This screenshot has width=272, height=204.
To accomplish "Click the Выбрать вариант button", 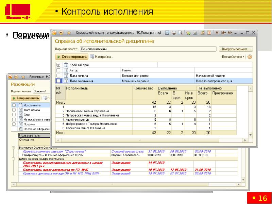I will [236, 49].
